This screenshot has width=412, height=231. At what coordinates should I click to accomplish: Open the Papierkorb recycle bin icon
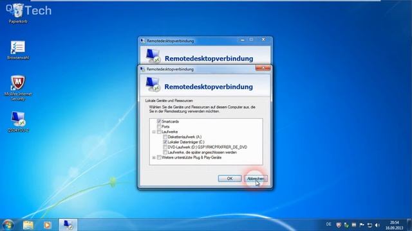[x=18, y=13]
